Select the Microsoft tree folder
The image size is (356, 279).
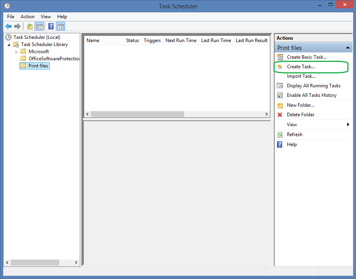click(38, 52)
